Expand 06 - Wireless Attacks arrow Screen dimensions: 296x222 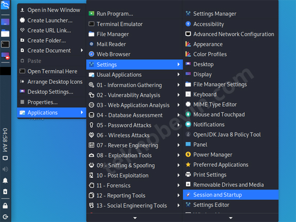click(x=178, y=135)
